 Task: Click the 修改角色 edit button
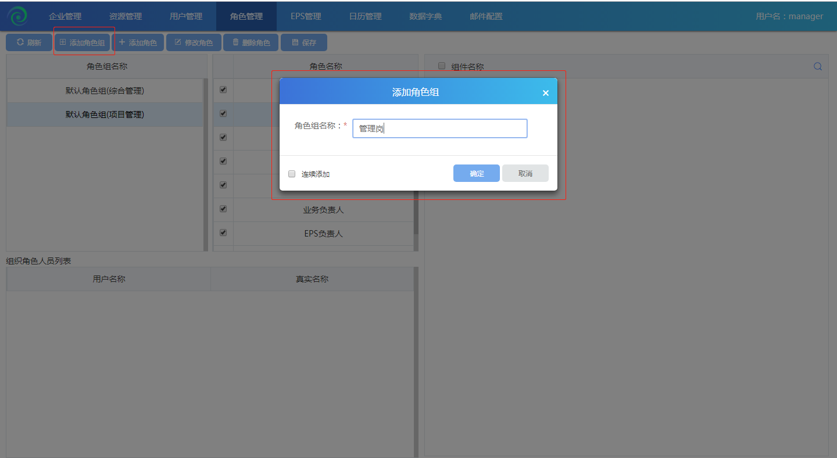pos(194,42)
